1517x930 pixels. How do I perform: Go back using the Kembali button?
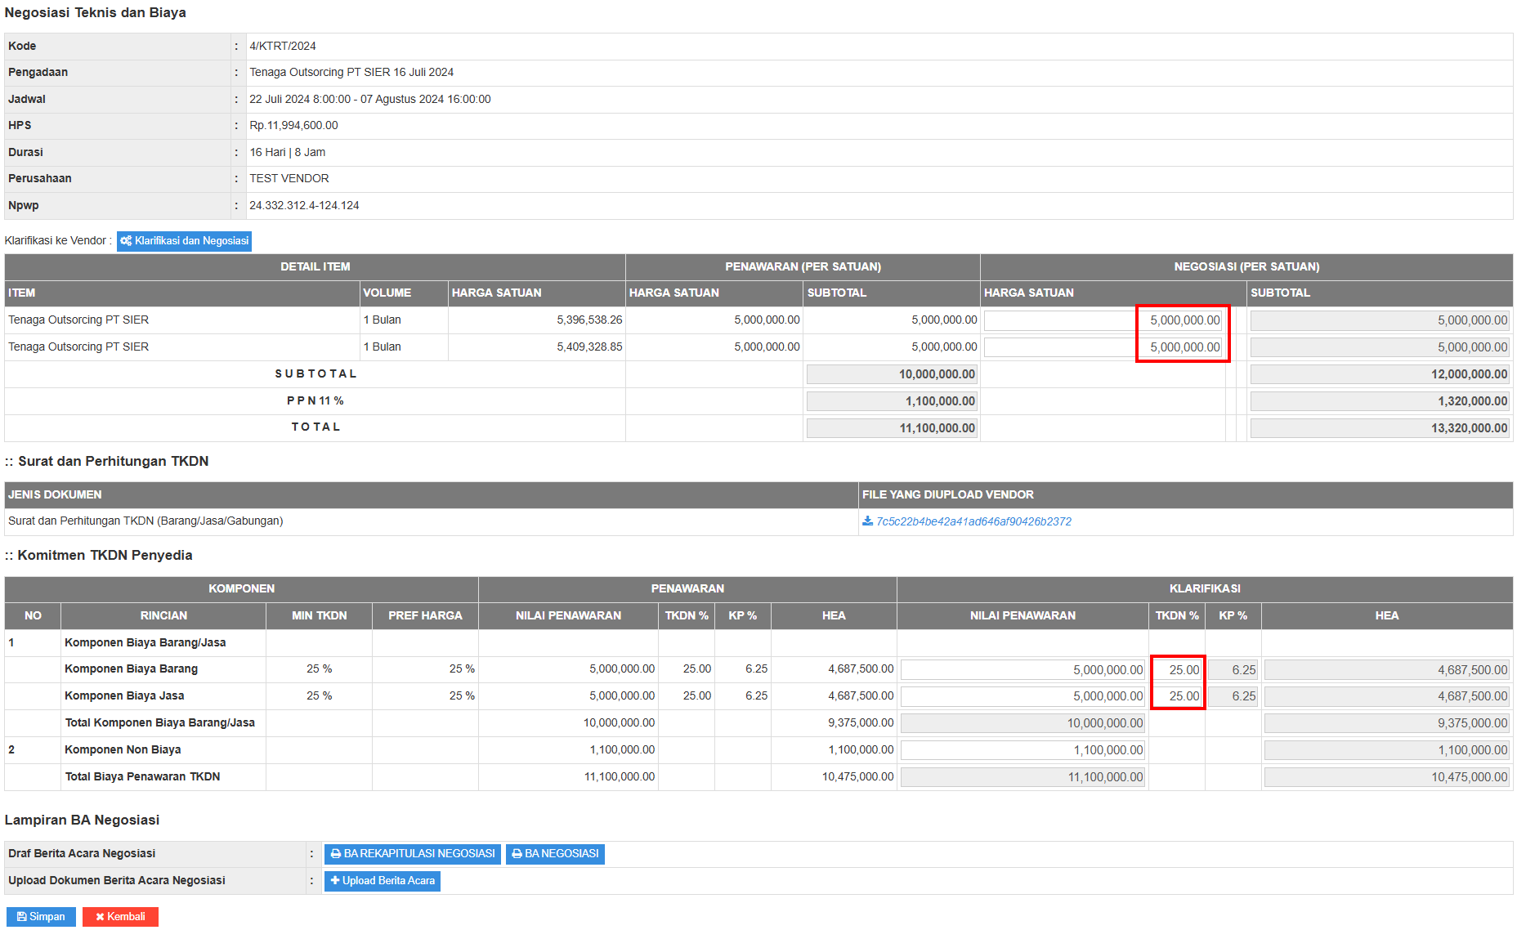(x=120, y=917)
